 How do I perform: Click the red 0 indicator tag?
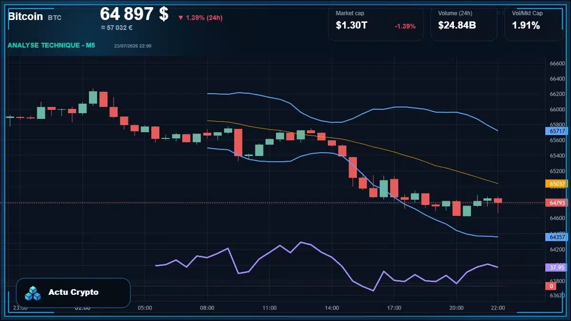click(x=551, y=286)
